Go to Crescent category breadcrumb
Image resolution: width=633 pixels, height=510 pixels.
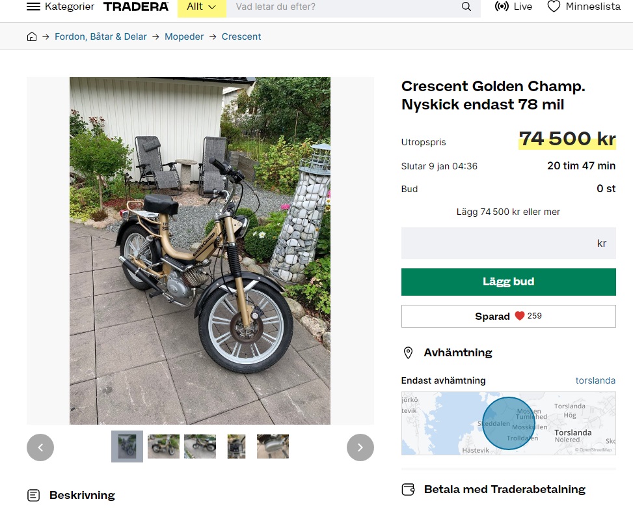click(241, 36)
